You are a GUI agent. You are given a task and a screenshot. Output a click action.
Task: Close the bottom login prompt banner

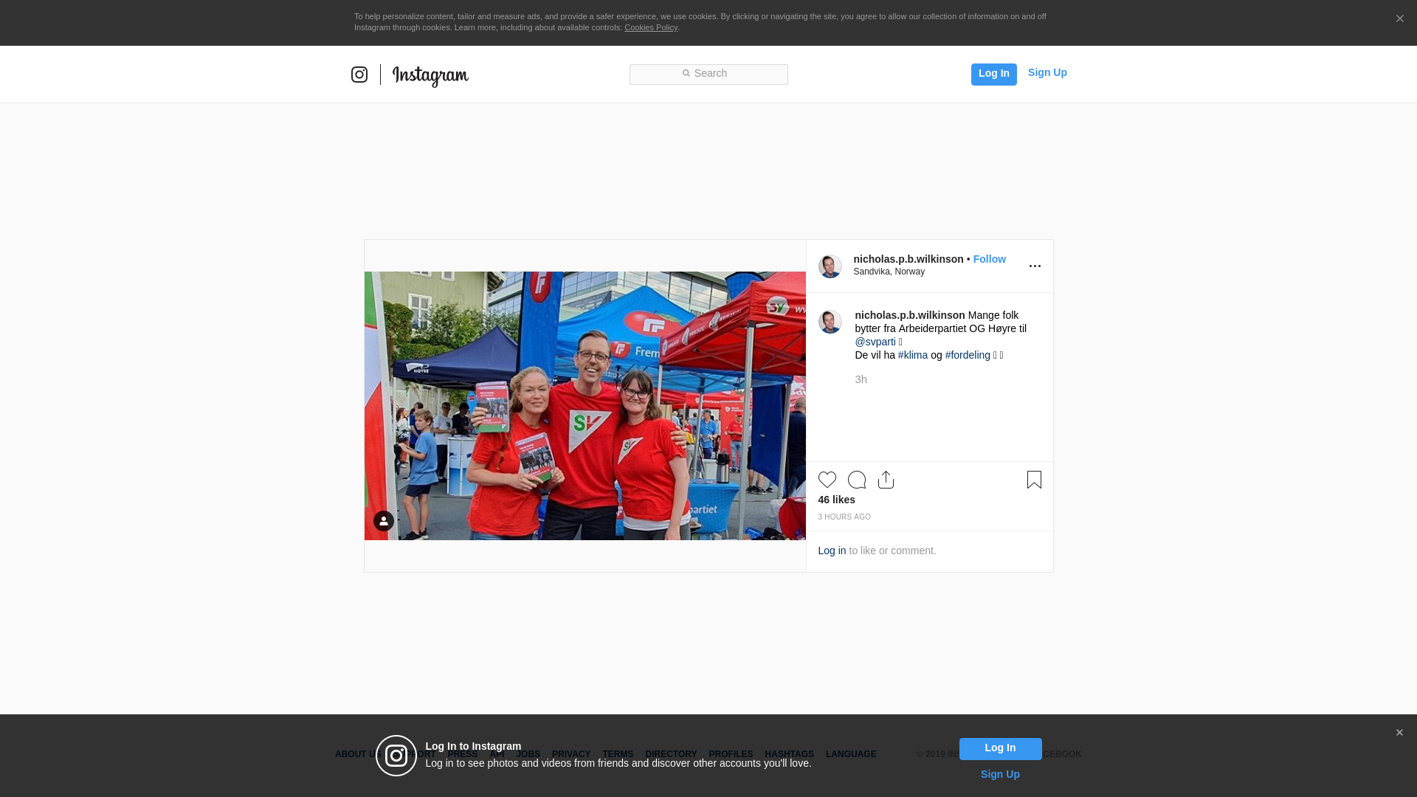click(x=1399, y=733)
